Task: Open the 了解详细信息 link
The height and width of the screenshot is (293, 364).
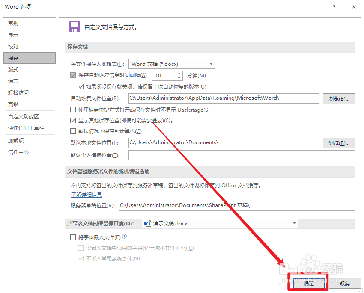Action: (x=87, y=195)
